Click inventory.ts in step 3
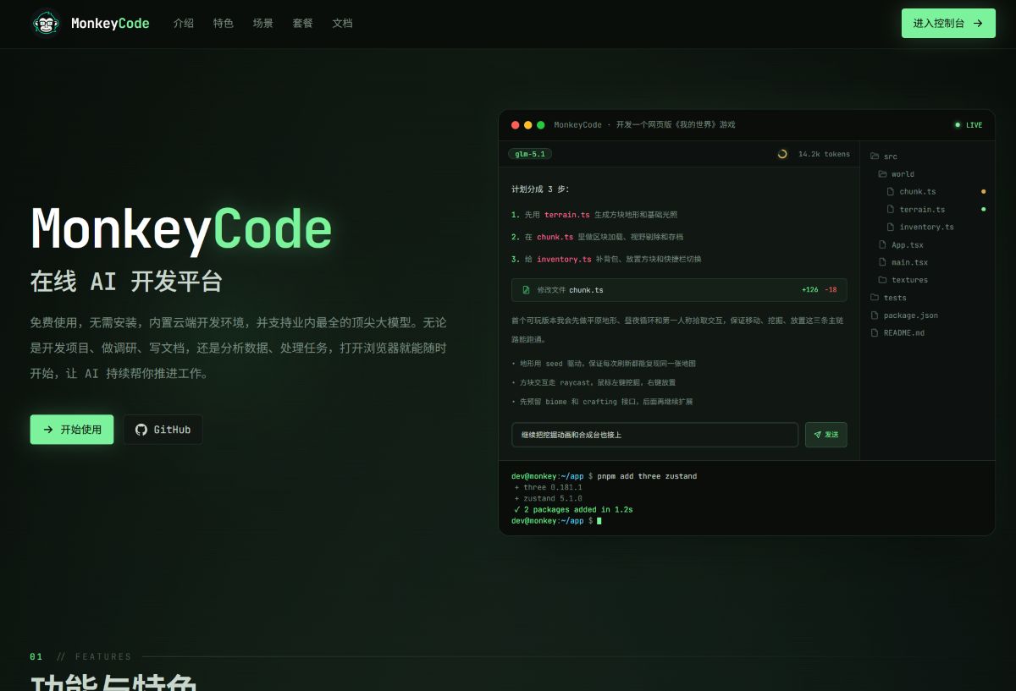Screen dimensions: 1016x691 [564, 259]
